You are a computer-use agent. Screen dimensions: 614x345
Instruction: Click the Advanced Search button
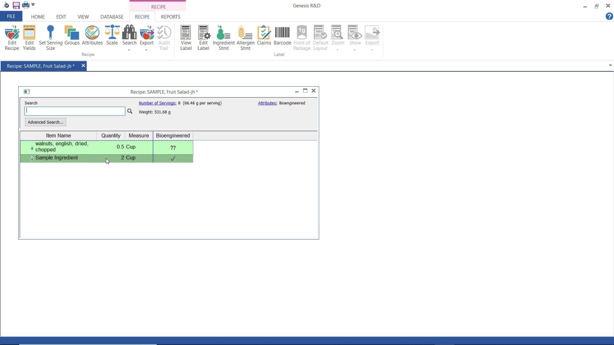[45, 122]
